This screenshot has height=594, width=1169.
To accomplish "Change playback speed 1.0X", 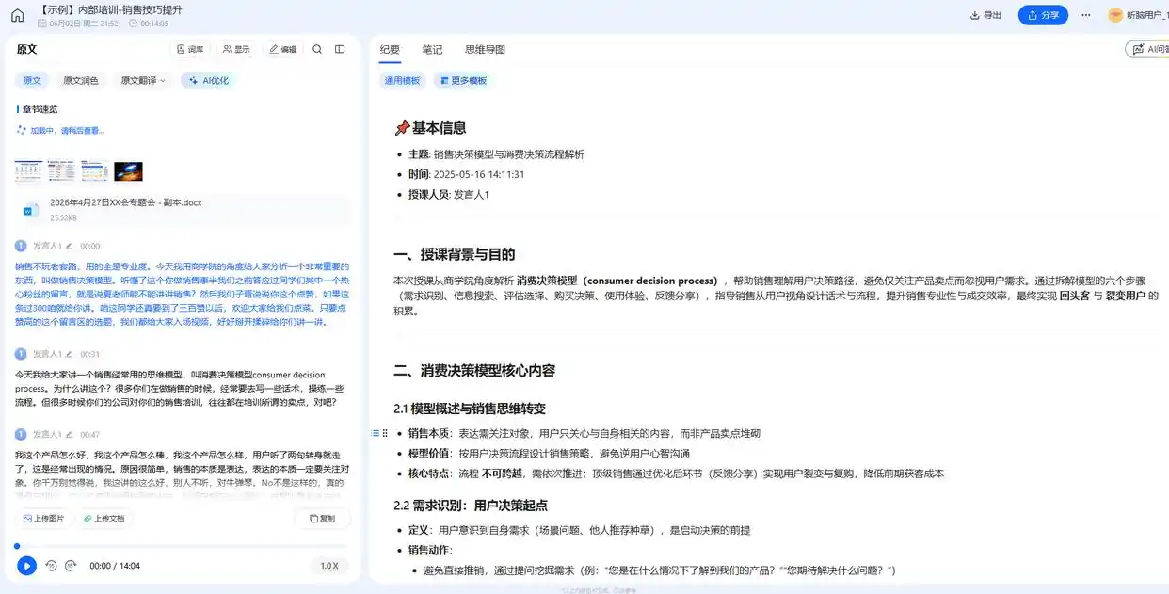I will tap(329, 566).
